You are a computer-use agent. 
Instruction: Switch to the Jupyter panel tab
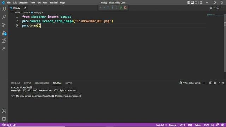69,83
